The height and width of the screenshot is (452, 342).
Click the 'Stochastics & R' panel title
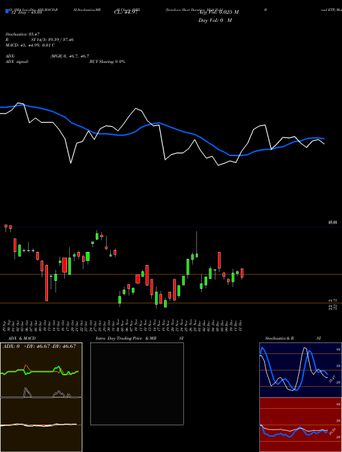point(279,338)
